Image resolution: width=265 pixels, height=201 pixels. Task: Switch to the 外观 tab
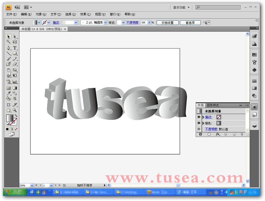[201, 105]
